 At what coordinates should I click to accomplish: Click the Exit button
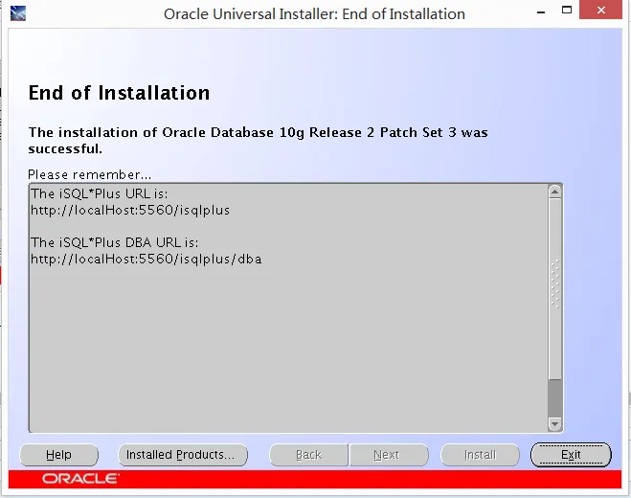(571, 455)
